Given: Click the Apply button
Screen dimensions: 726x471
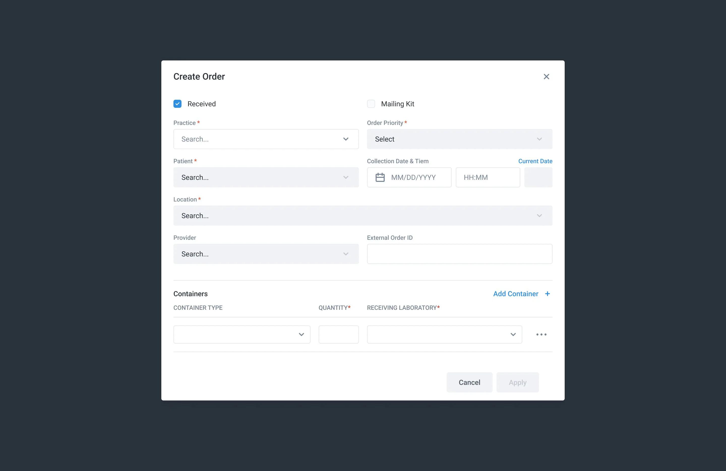Looking at the screenshot, I should (517, 382).
